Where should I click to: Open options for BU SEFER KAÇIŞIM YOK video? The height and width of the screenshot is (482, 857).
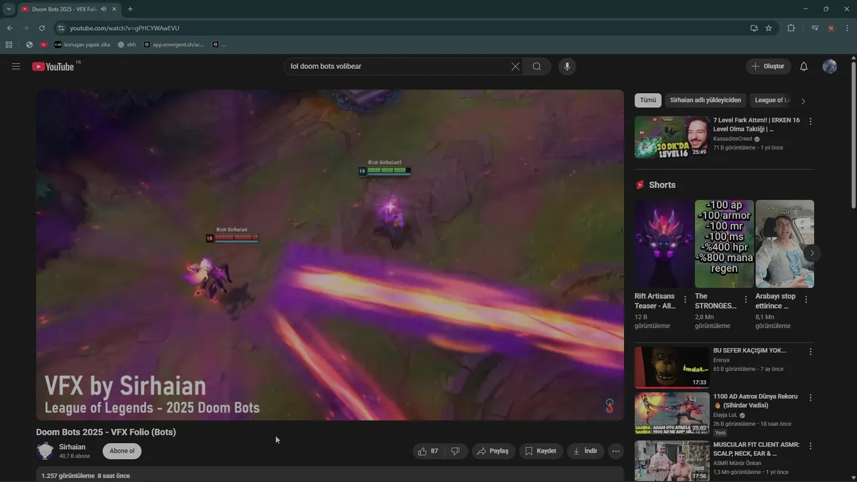810,351
